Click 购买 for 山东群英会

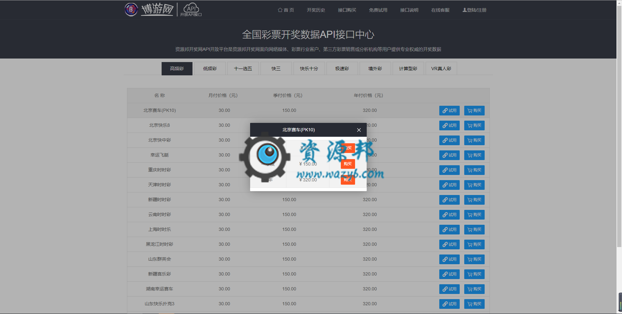tap(474, 259)
